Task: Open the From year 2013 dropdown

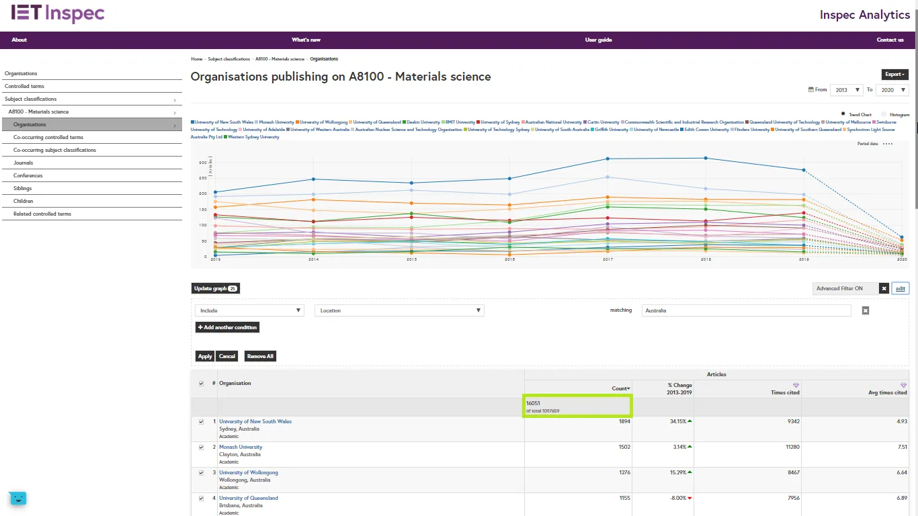Action: click(846, 89)
